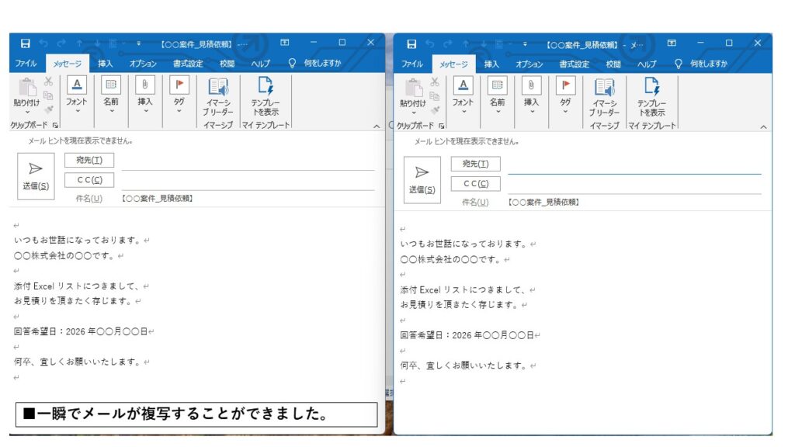Click the CC(C) button in left window
This screenshot has height=447, width=795.
coord(89,180)
